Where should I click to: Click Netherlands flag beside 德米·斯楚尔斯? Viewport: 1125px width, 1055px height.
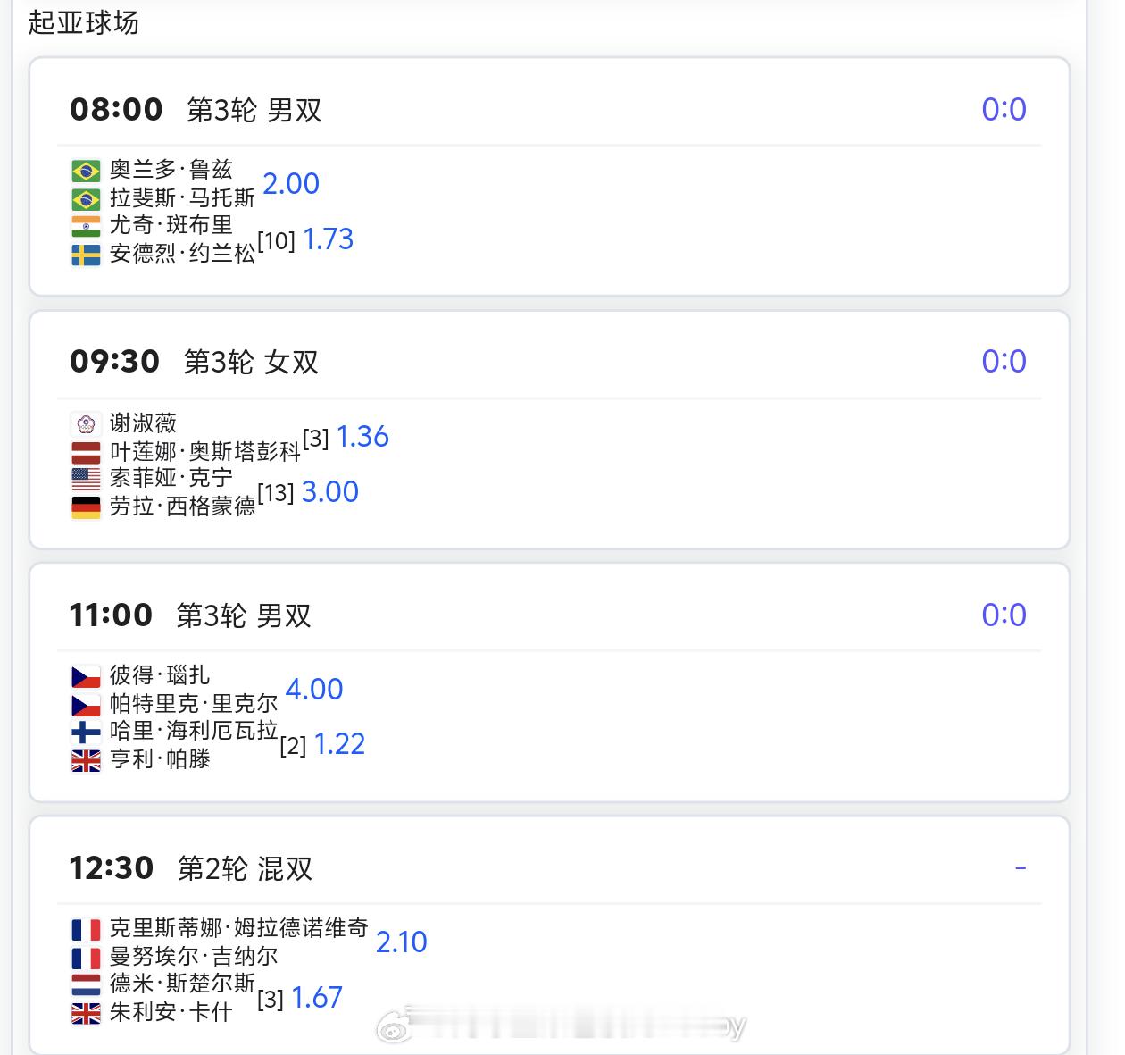[86, 984]
